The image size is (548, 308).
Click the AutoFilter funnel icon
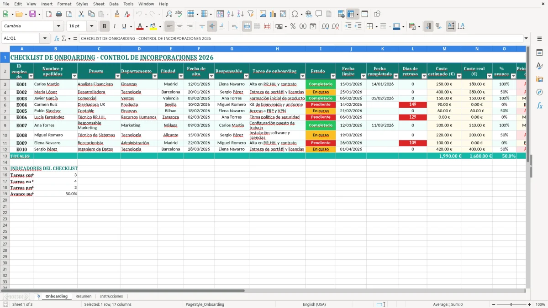click(251, 14)
